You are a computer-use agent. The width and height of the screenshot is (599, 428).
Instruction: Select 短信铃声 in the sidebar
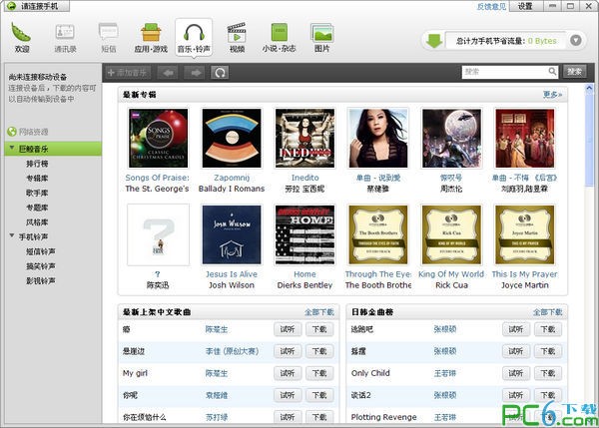point(41,251)
